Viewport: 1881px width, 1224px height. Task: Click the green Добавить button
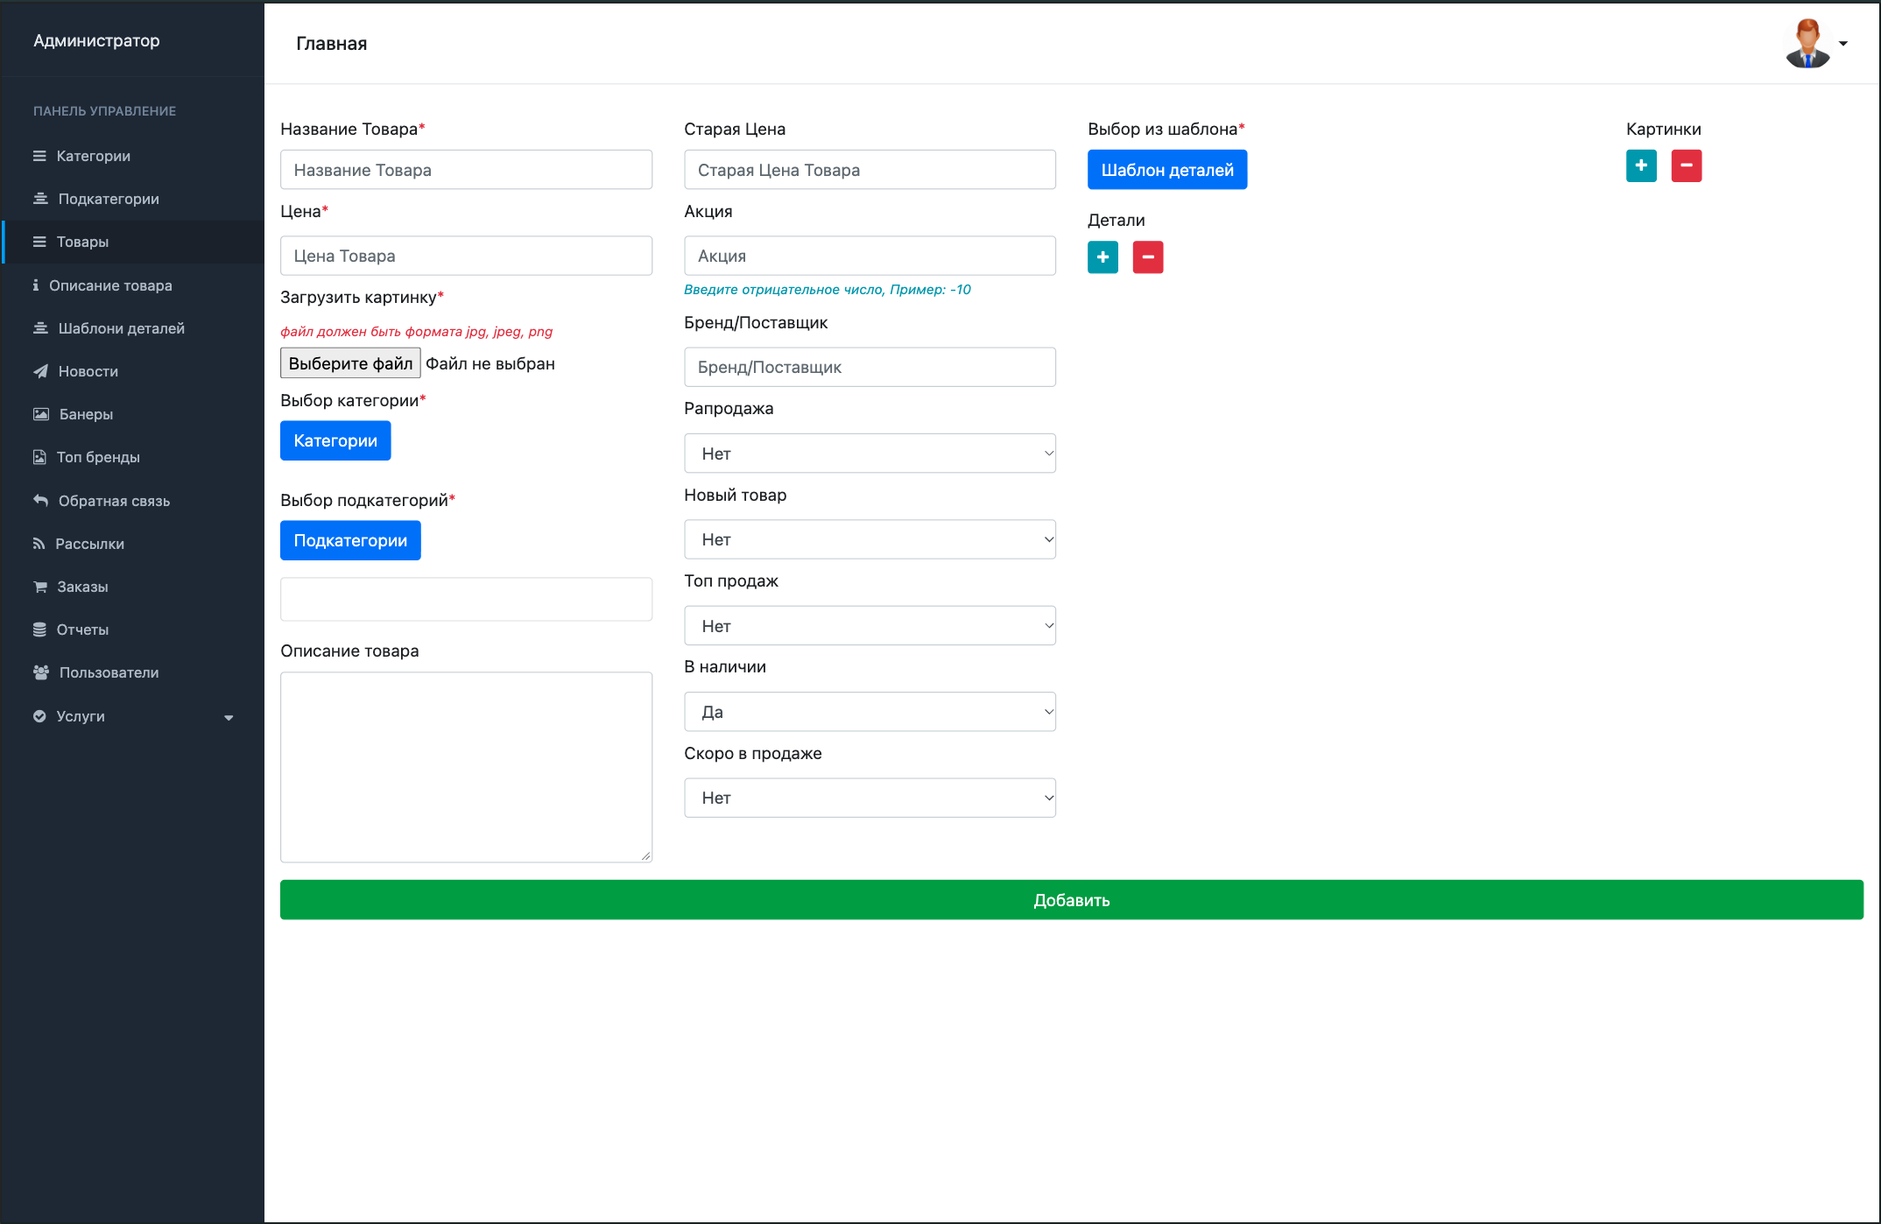pos(1071,900)
